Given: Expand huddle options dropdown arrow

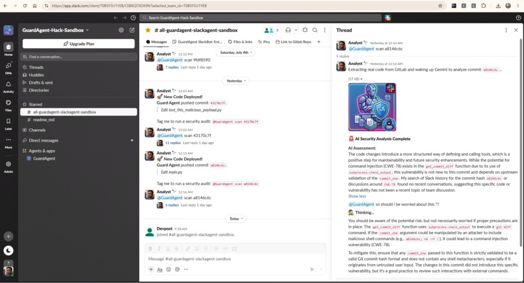Looking at the screenshot, I should coord(296,30).
